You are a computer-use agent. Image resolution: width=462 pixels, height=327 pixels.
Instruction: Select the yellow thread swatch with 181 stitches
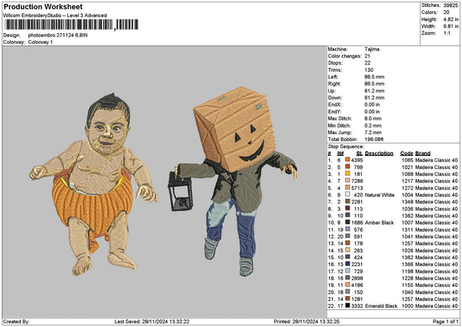tap(348, 174)
